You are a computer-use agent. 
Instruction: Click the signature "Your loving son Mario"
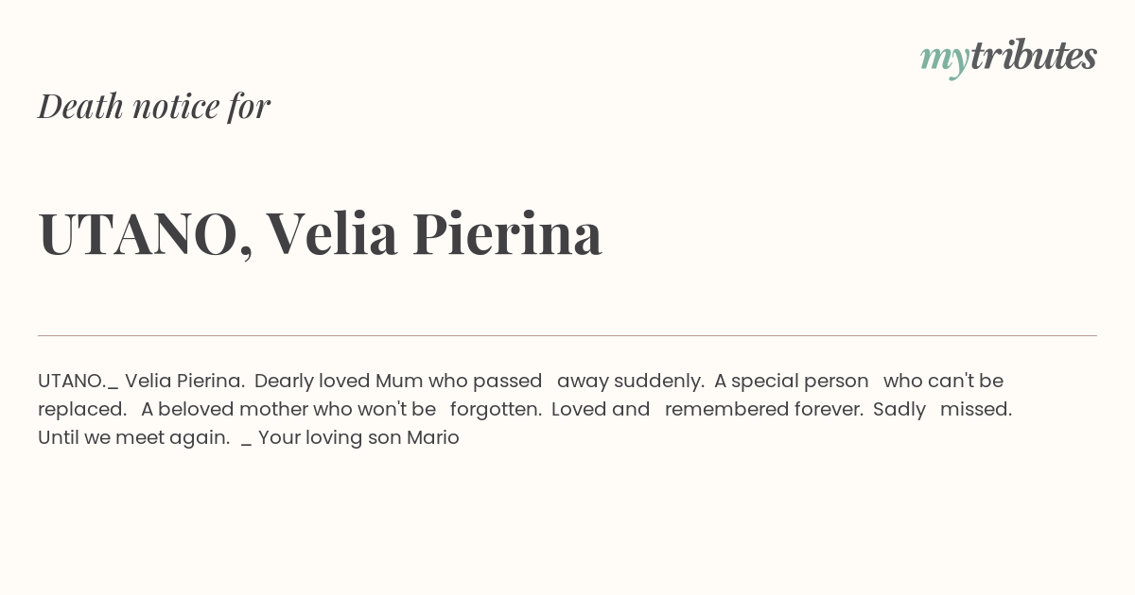358,437
